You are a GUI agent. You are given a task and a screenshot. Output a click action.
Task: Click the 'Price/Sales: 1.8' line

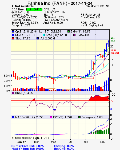90,17
